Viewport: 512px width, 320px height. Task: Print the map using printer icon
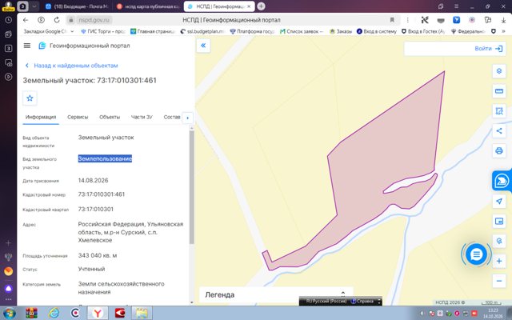click(499, 151)
